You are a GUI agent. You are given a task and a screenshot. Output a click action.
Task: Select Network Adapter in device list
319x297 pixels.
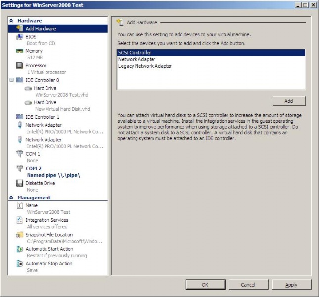point(137,59)
